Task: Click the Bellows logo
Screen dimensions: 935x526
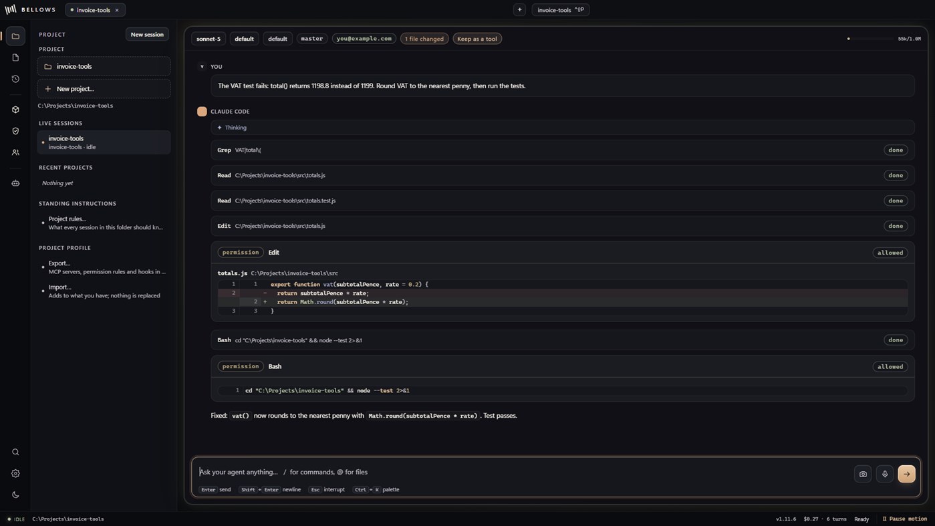Action: 31,9
